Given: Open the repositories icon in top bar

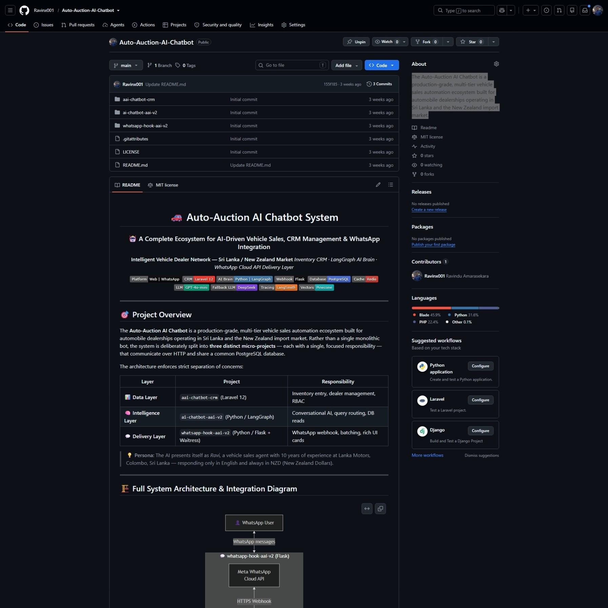Looking at the screenshot, I should pyautogui.click(x=572, y=10).
